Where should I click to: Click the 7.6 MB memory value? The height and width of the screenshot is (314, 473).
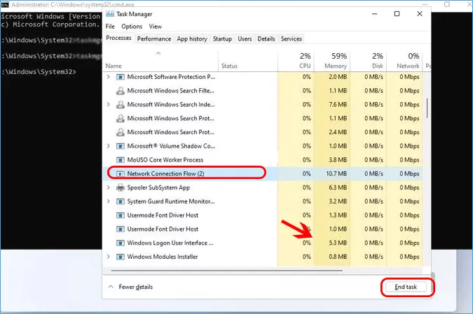(x=338, y=105)
